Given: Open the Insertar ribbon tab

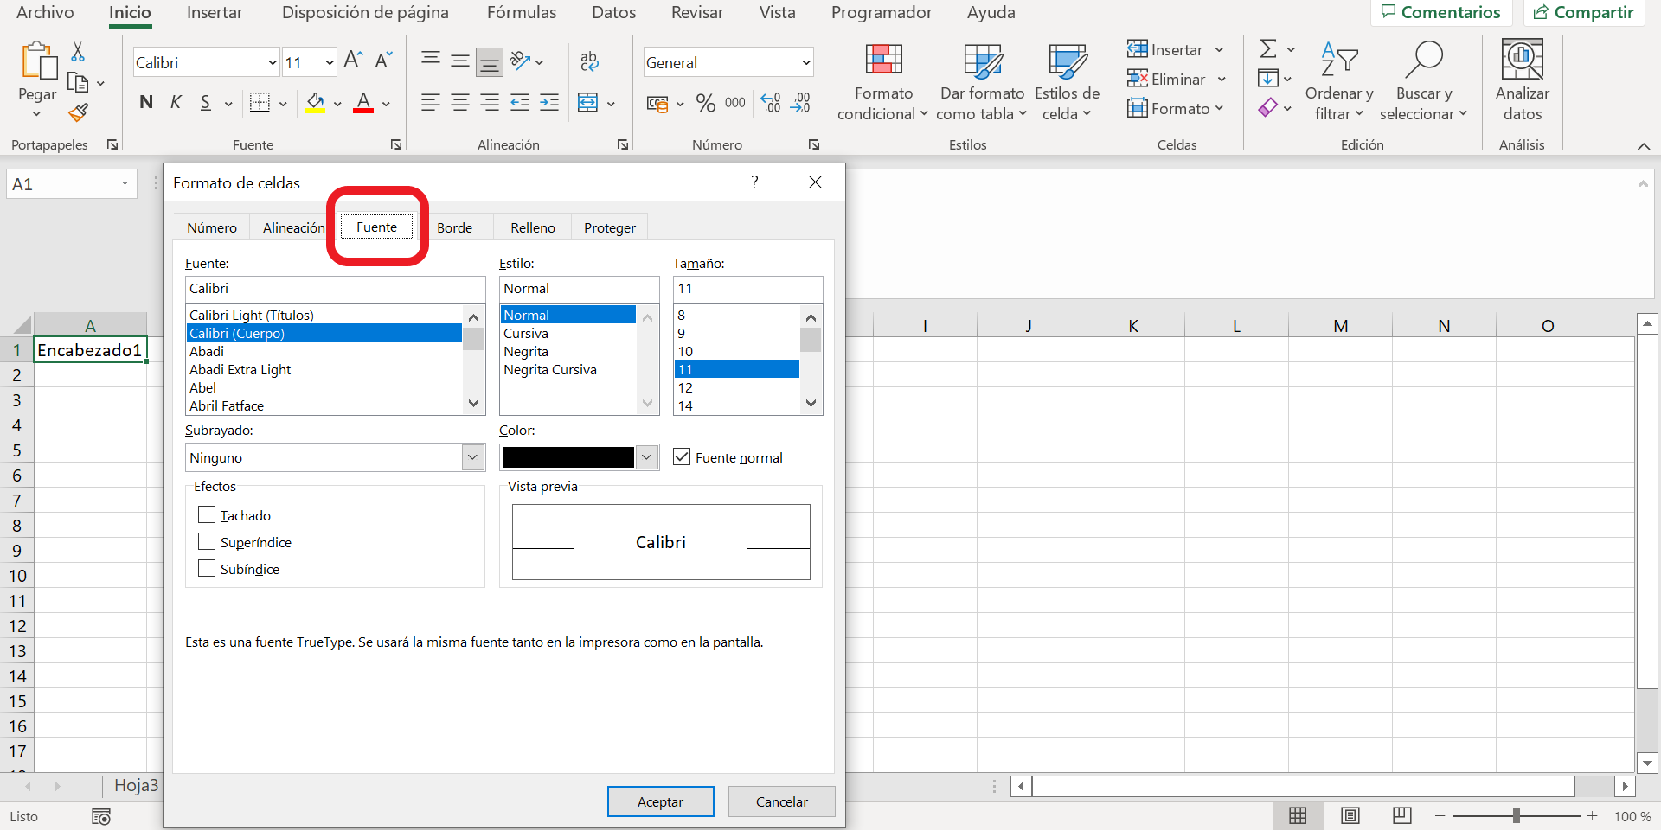Looking at the screenshot, I should tap(215, 13).
